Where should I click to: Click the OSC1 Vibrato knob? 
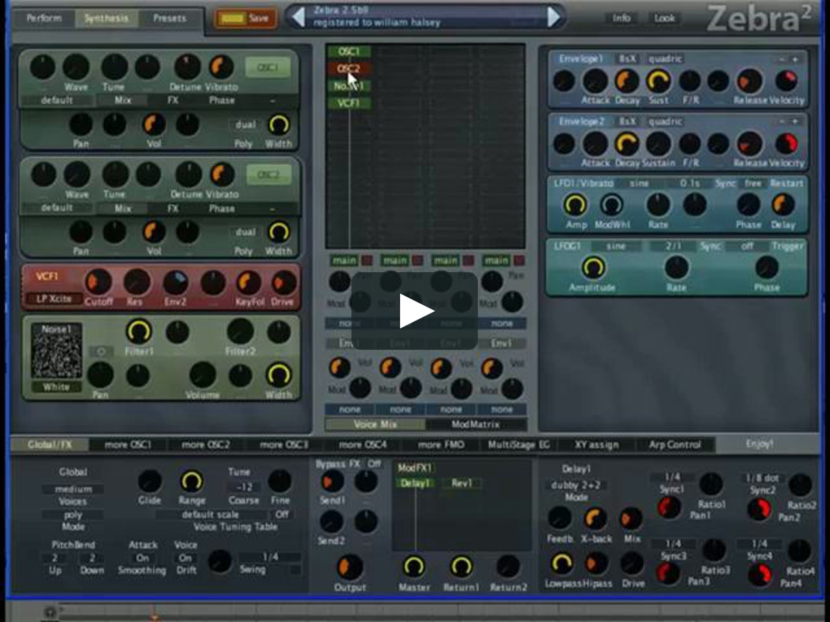(x=222, y=67)
